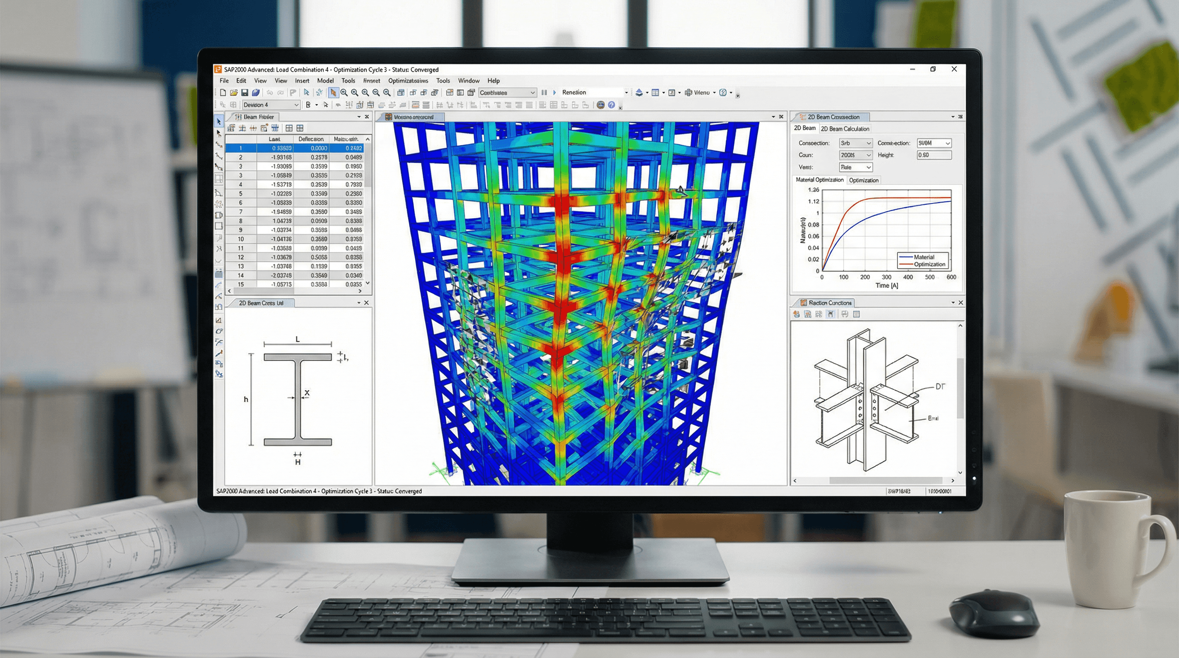
Task: Select the Optimization graph tab
Action: [863, 180]
